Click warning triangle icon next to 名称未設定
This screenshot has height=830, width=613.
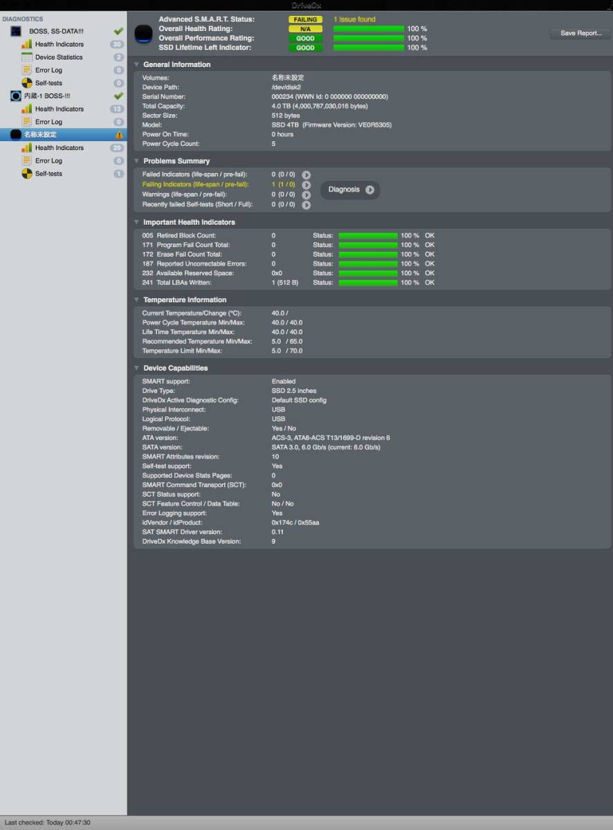click(119, 135)
